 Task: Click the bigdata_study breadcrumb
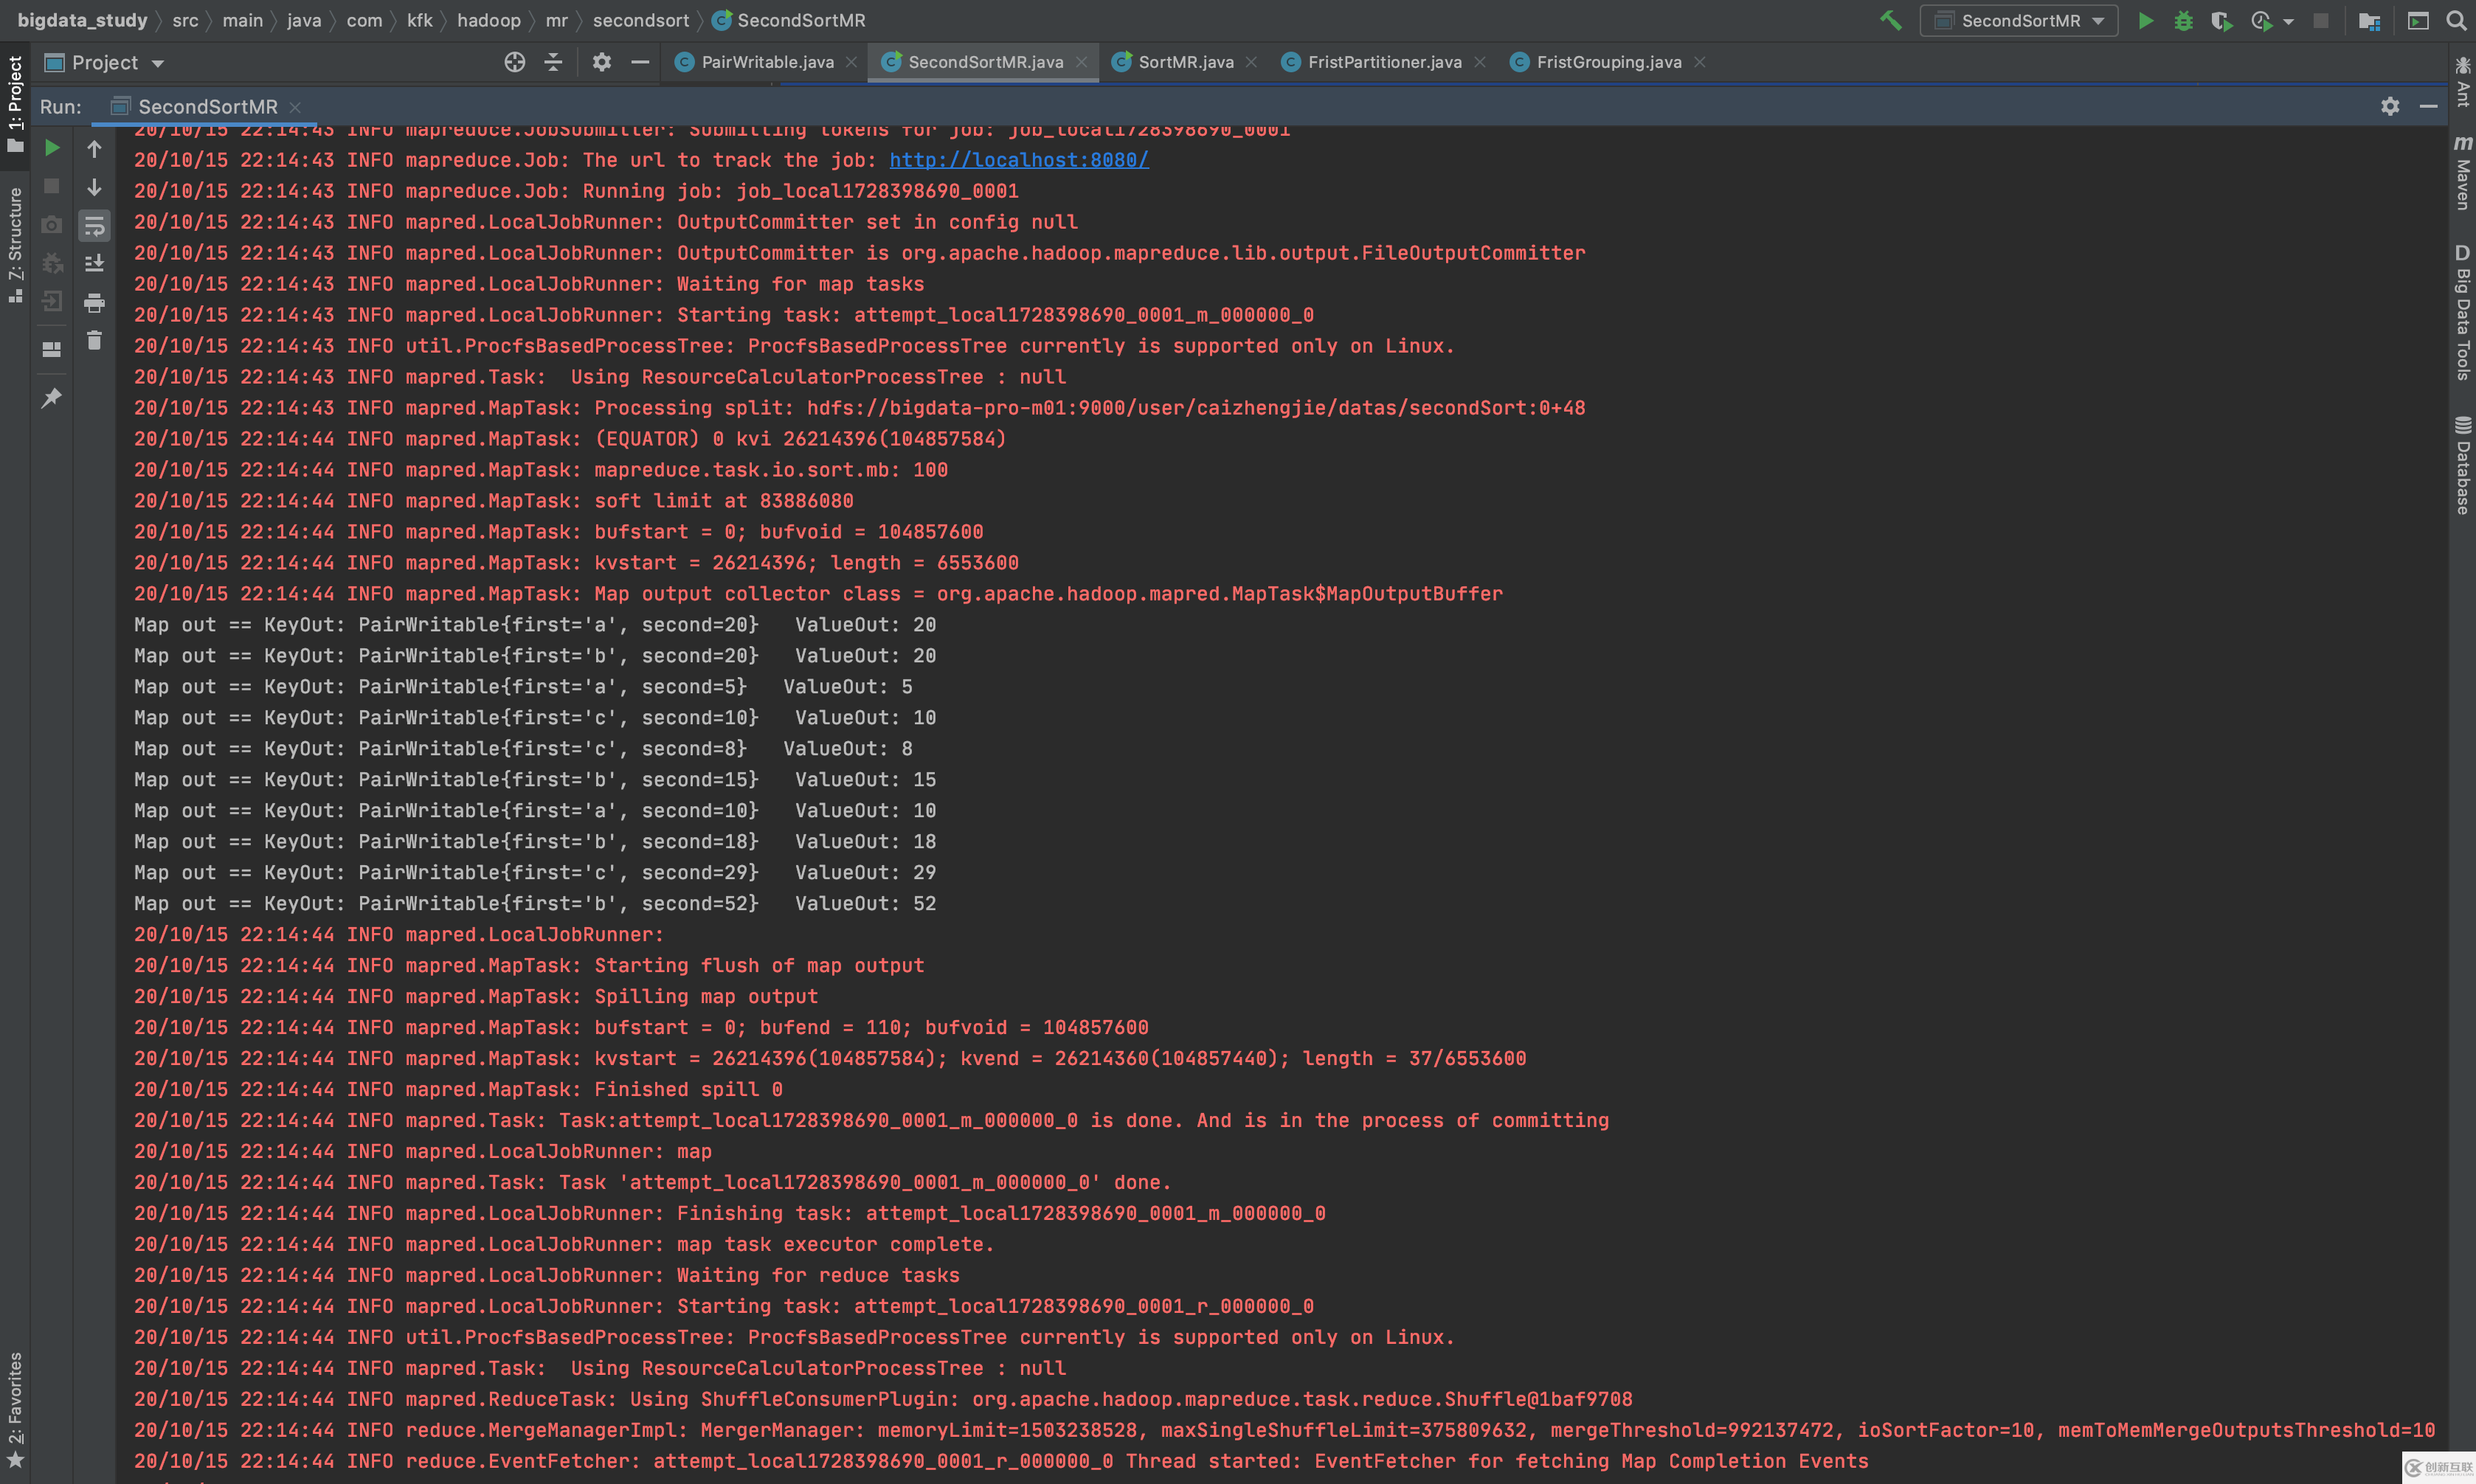click(x=82, y=20)
